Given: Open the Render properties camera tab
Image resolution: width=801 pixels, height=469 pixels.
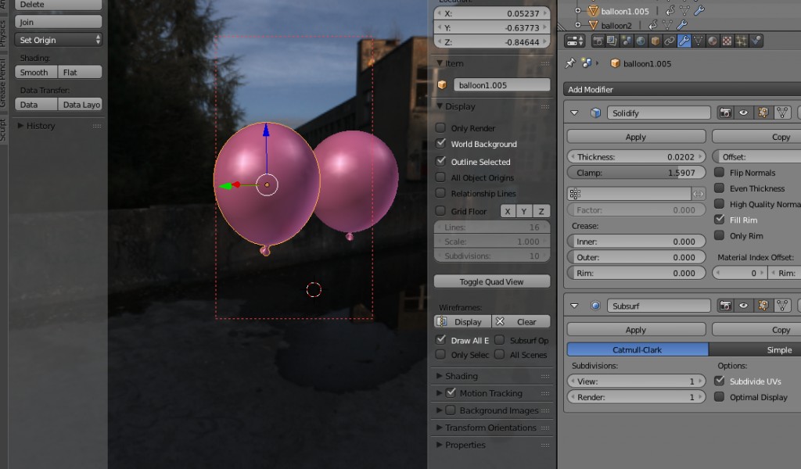Looking at the screenshot, I should [598, 41].
